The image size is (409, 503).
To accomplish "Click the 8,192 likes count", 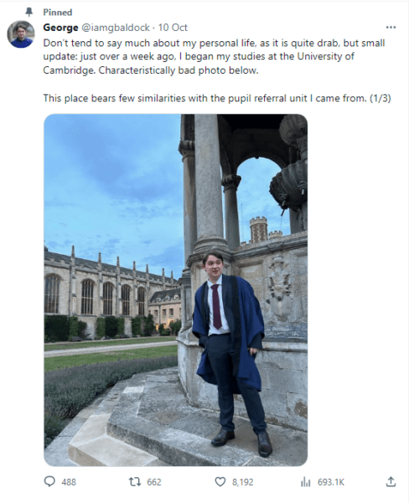I will pos(242,482).
